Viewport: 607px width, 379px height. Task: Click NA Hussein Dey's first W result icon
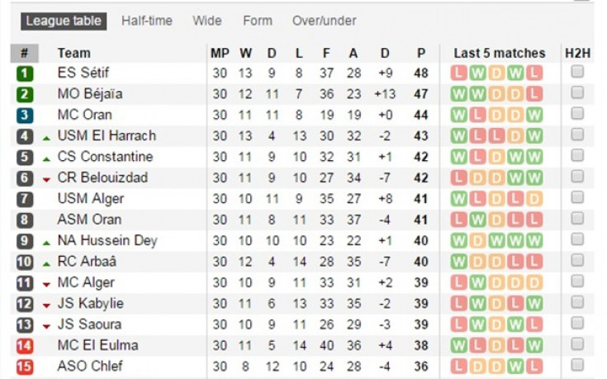tap(458, 240)
